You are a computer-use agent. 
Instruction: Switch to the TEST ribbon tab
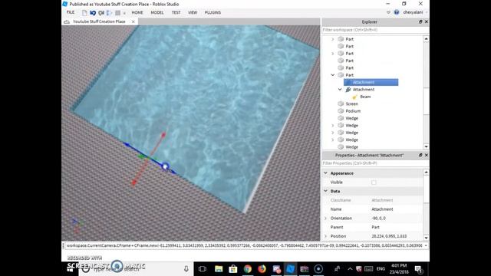(x=176, y=12)
